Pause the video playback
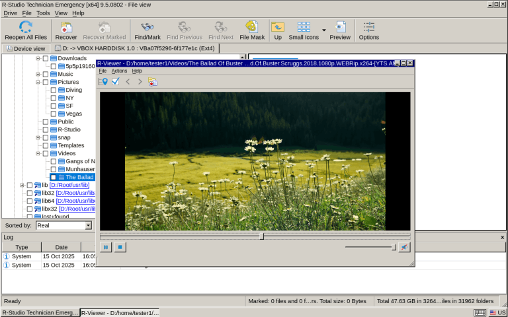508x317 pixels. click(106, 247)
